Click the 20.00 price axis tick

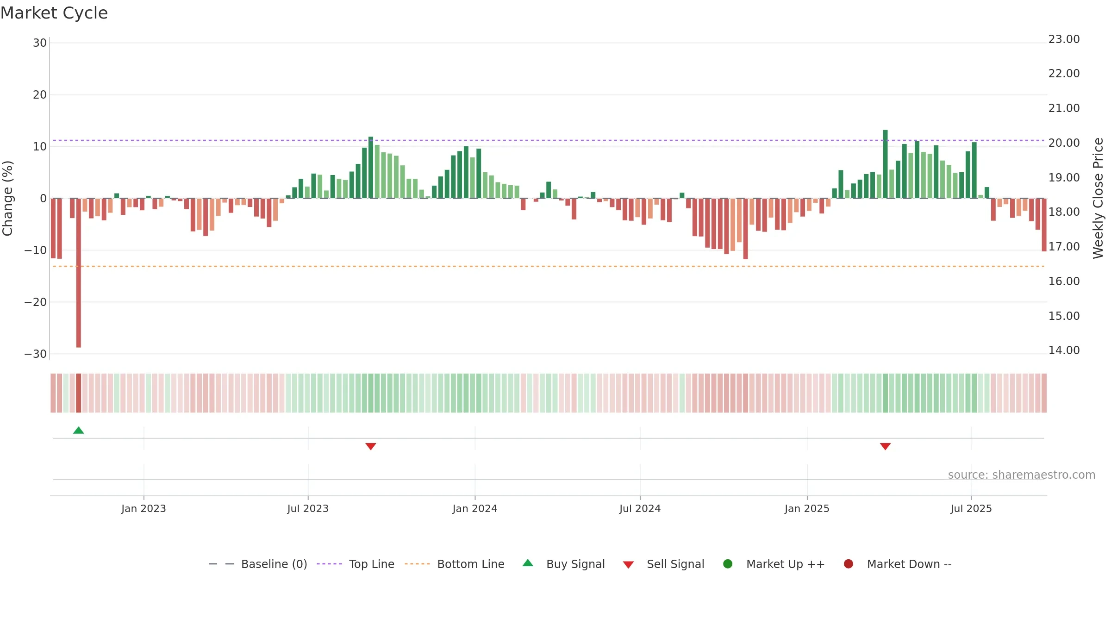pos(1064,143)
